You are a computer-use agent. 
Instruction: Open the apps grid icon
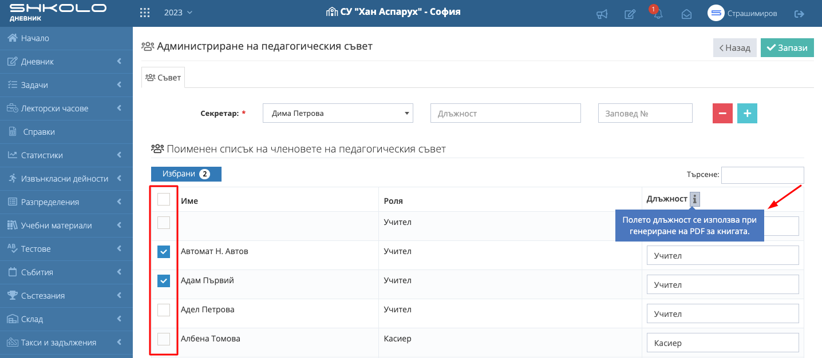[x=145, y=13]
